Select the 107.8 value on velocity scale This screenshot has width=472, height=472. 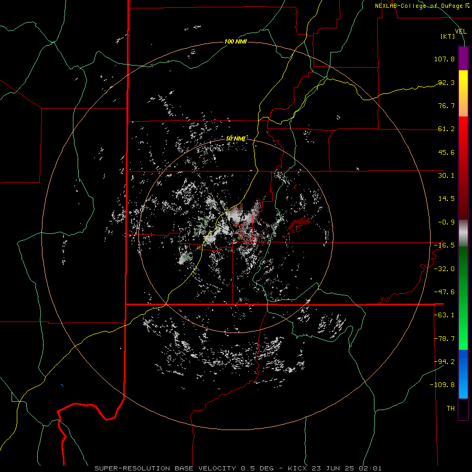coord(444,59)
